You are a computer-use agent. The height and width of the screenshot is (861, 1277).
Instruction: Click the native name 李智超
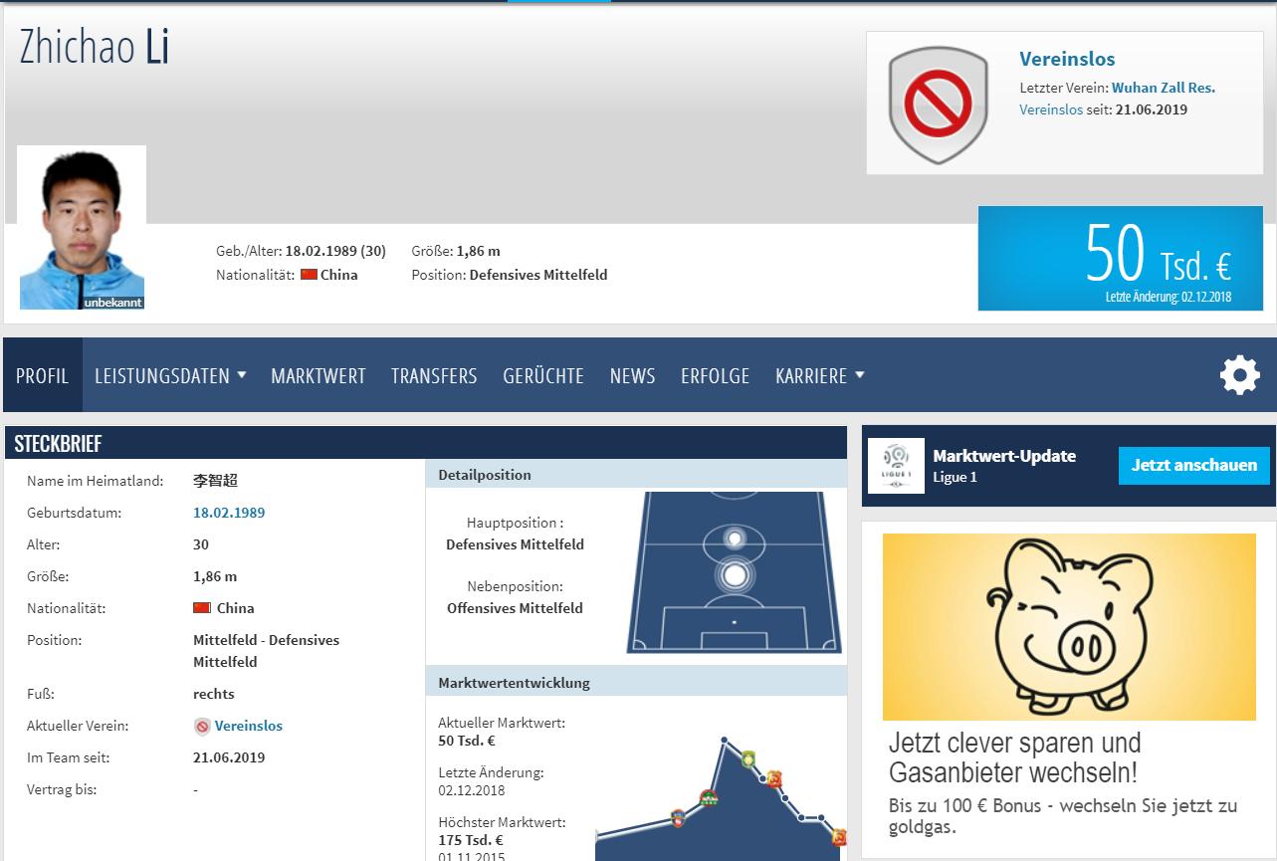click(x=216, y=481)
